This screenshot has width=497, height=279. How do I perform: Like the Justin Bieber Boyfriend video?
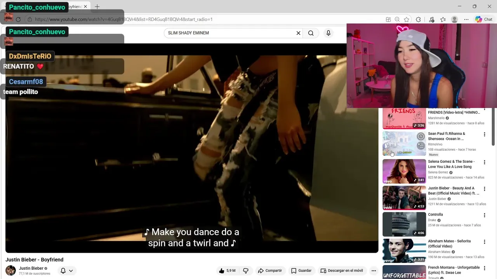(x=228, y=270)
